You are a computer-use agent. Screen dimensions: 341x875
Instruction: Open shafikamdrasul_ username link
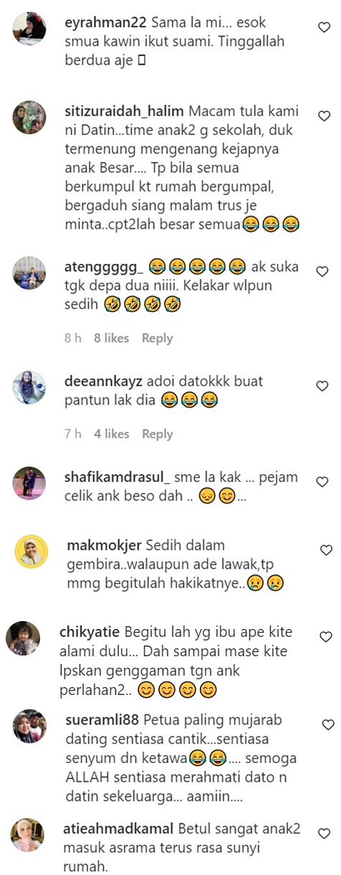click(x=117, y=478)
